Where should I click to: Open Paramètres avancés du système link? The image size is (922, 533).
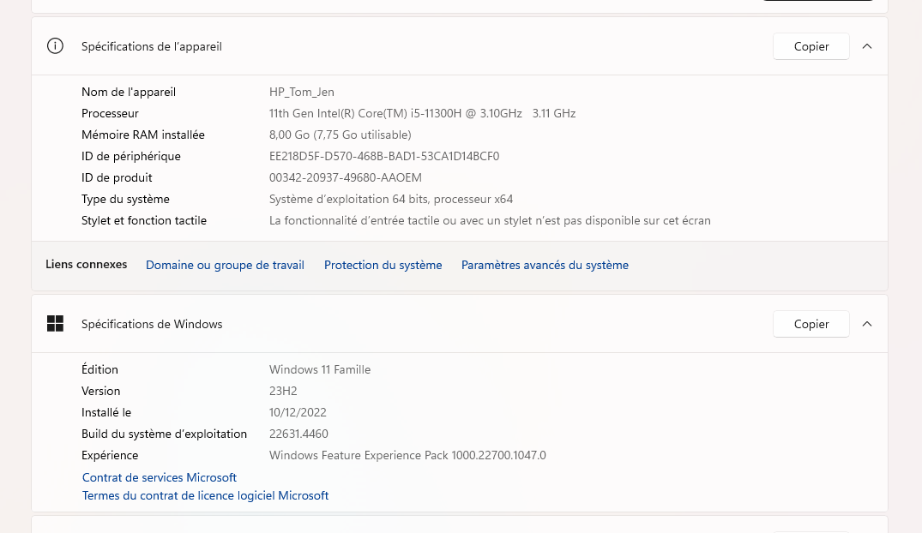tap(545, 265)
